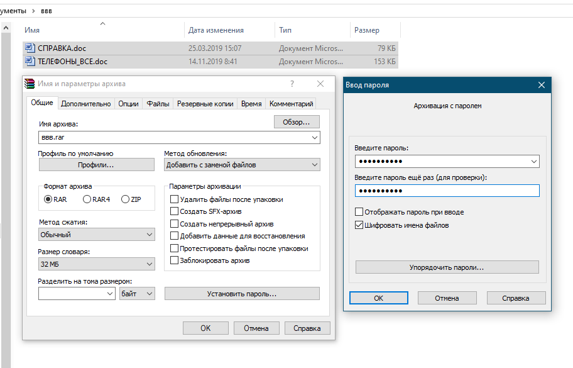Select the RAR4 archive format

[x=87, y=199]
